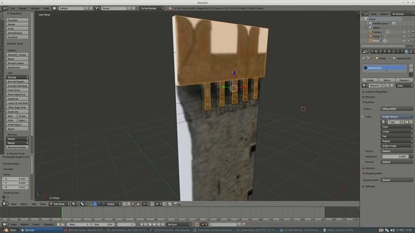Open the File menu
Viewport: 415px width, 233px height.
click(13, 8)
